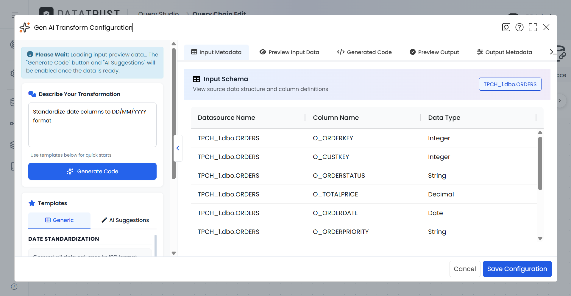The height and width of the screenshot is (296, 571).
Task: Click right chevron button on background page
Action: click(x=560, y=101)
